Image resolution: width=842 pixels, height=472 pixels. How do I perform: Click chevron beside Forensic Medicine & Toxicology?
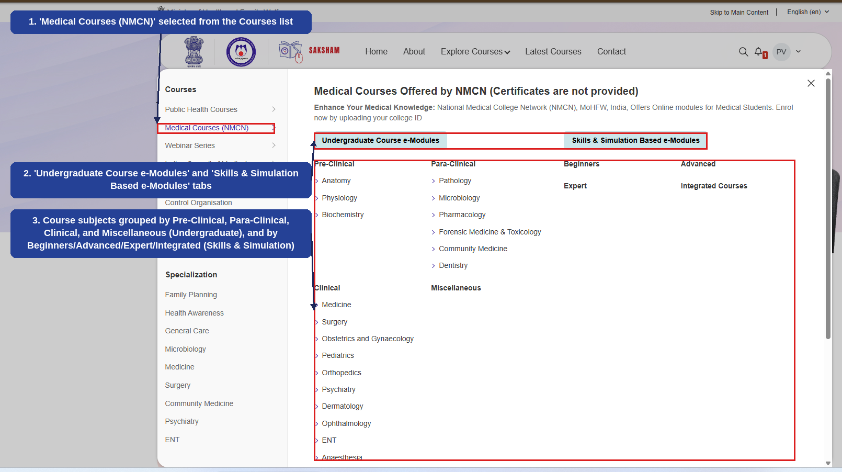(x=433, y=232)
